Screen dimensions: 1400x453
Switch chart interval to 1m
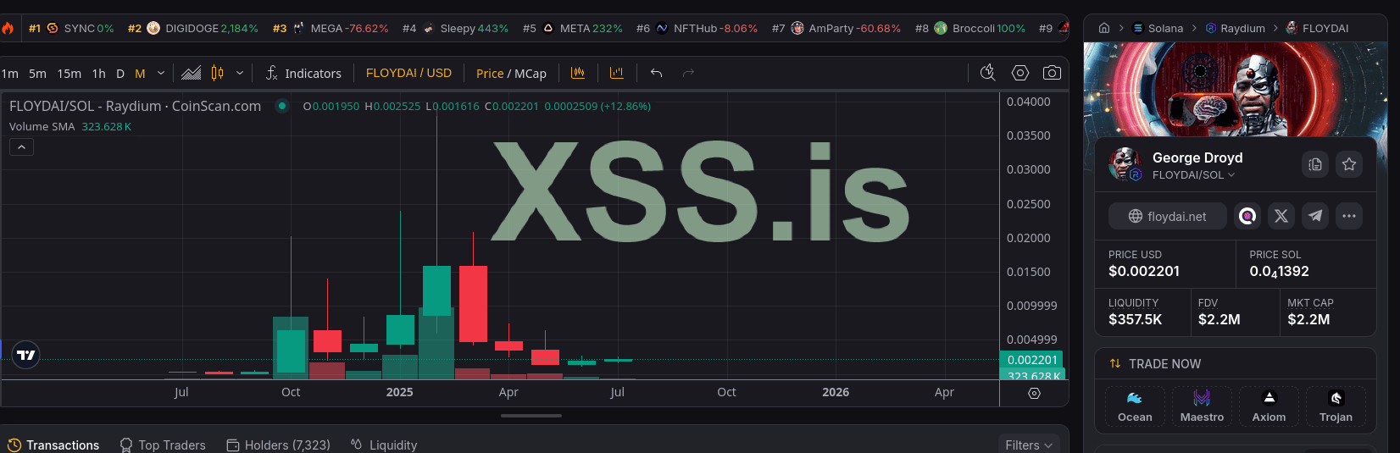click(9, 74)
